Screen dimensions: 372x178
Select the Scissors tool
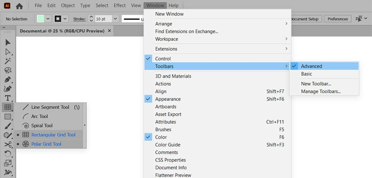point(8,144)
